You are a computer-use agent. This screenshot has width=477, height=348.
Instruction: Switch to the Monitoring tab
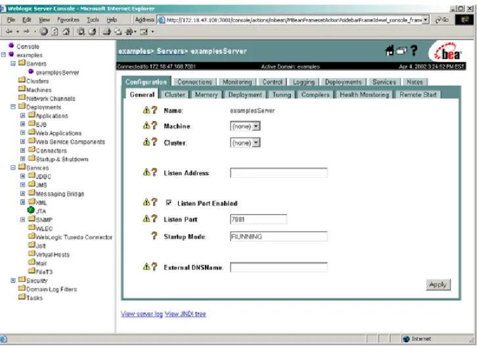coord(237,82)
